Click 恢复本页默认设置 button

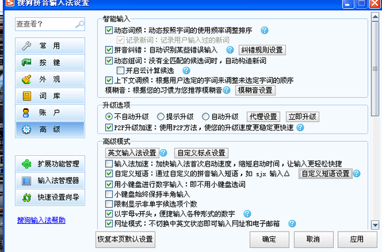tap(125, 239)
